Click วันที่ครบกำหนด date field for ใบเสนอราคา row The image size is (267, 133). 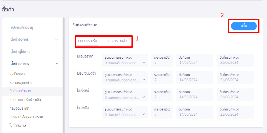click(x=236, y=60)
